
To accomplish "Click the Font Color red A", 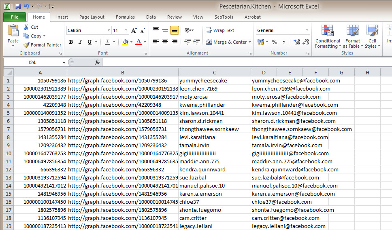I will (138, 42).
